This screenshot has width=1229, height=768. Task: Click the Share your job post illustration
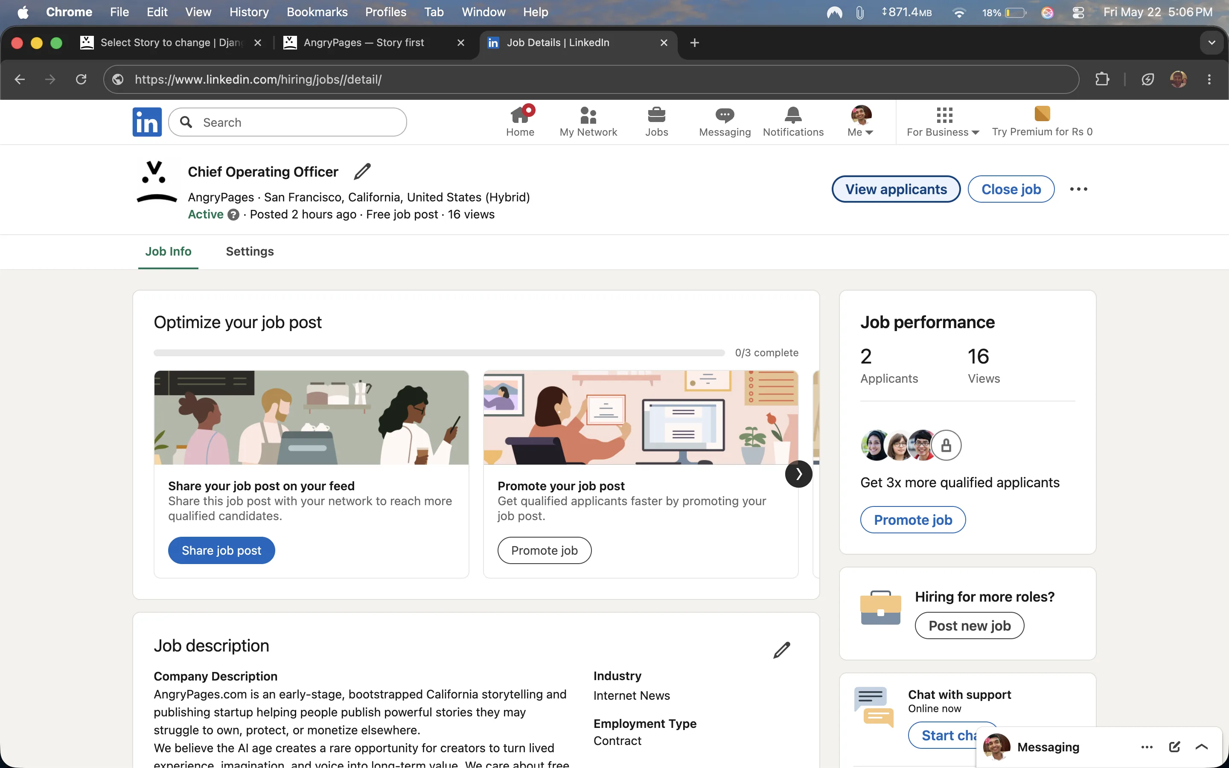312,417
